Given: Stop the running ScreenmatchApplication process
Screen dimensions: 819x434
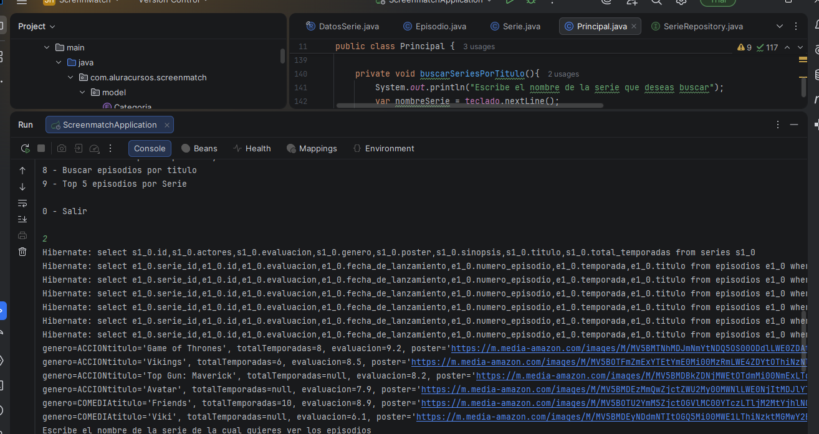Looking at the screenshot, I should (x=41, y=148).
